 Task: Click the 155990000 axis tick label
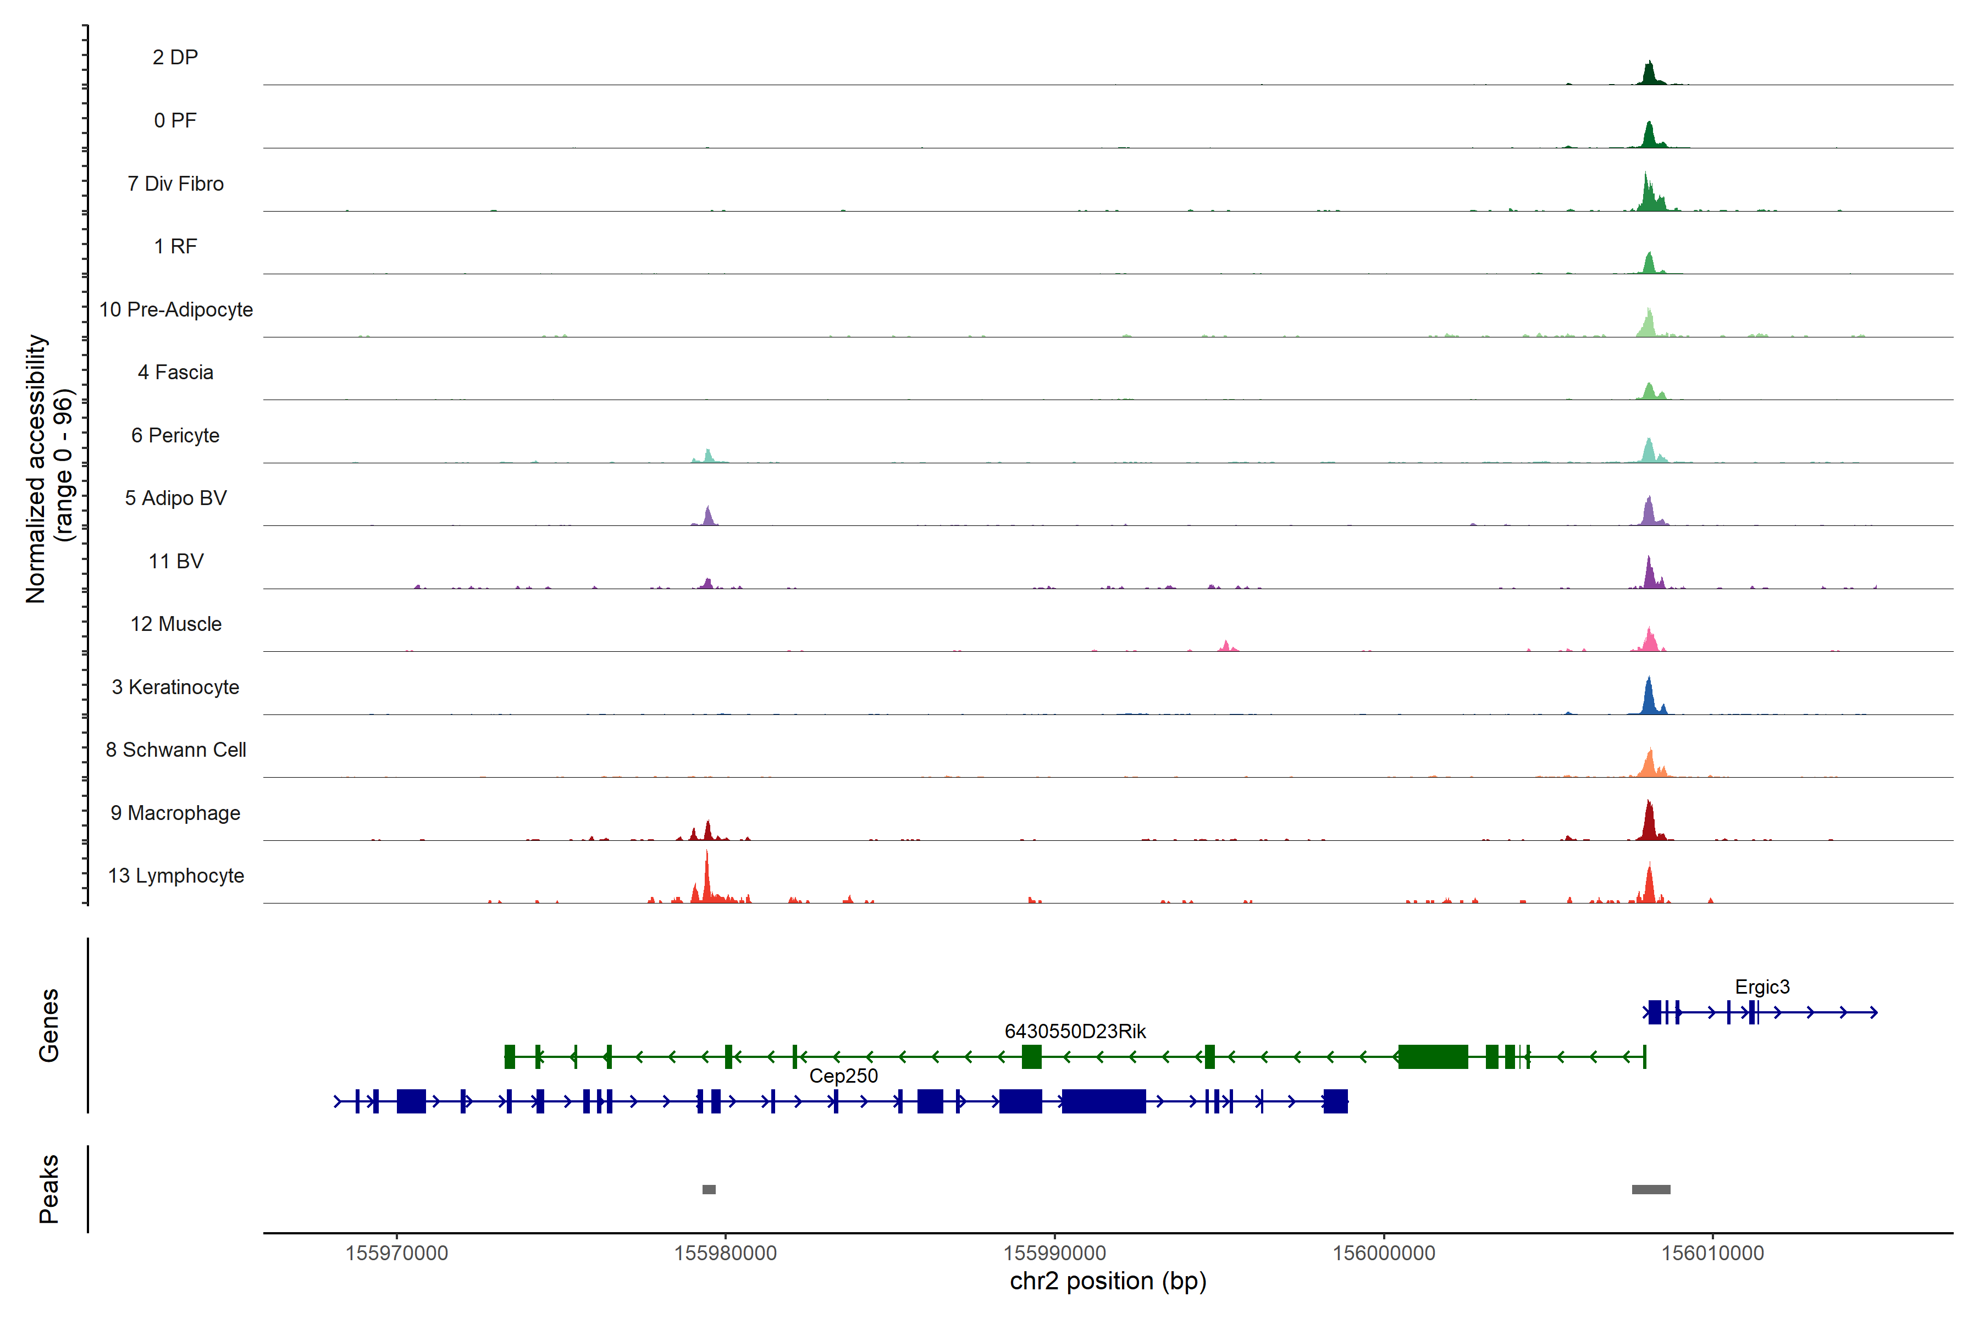(x=1054, y=1254)
